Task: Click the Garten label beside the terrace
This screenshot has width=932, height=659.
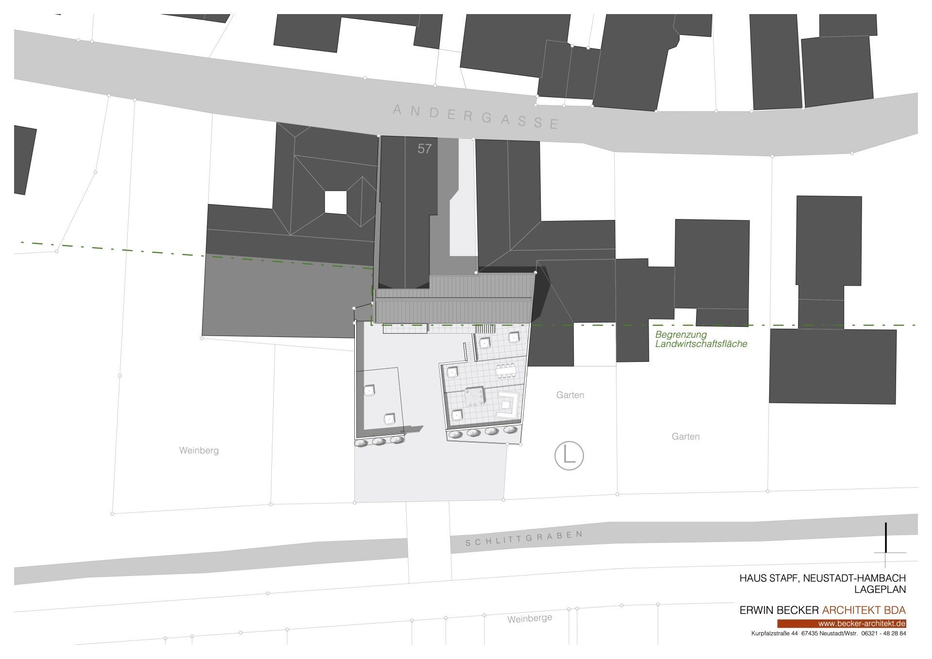Action: pos(570,395)
